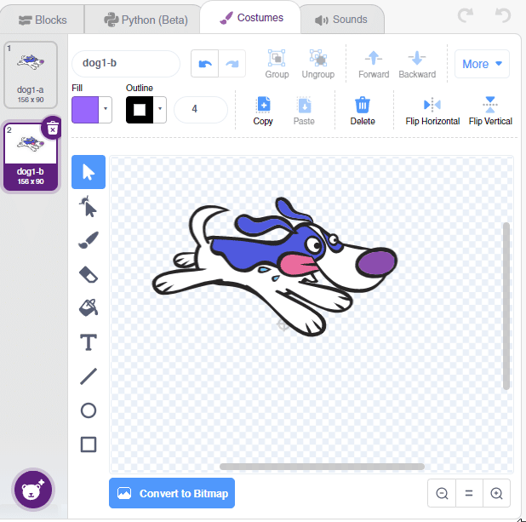
Task: Select the Costumes tab
Action: (x=251, y=18)
